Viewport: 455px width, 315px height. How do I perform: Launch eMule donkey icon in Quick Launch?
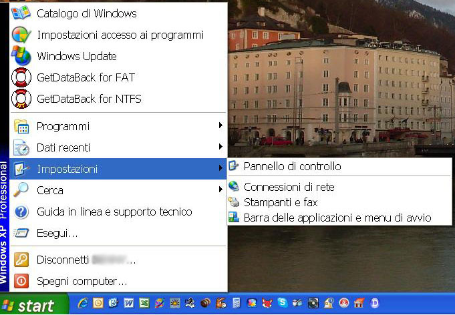coord(221,304)
